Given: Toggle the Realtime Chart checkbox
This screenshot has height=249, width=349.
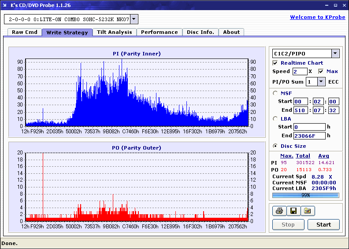Looking at the screenshot, I should (275, 63).
